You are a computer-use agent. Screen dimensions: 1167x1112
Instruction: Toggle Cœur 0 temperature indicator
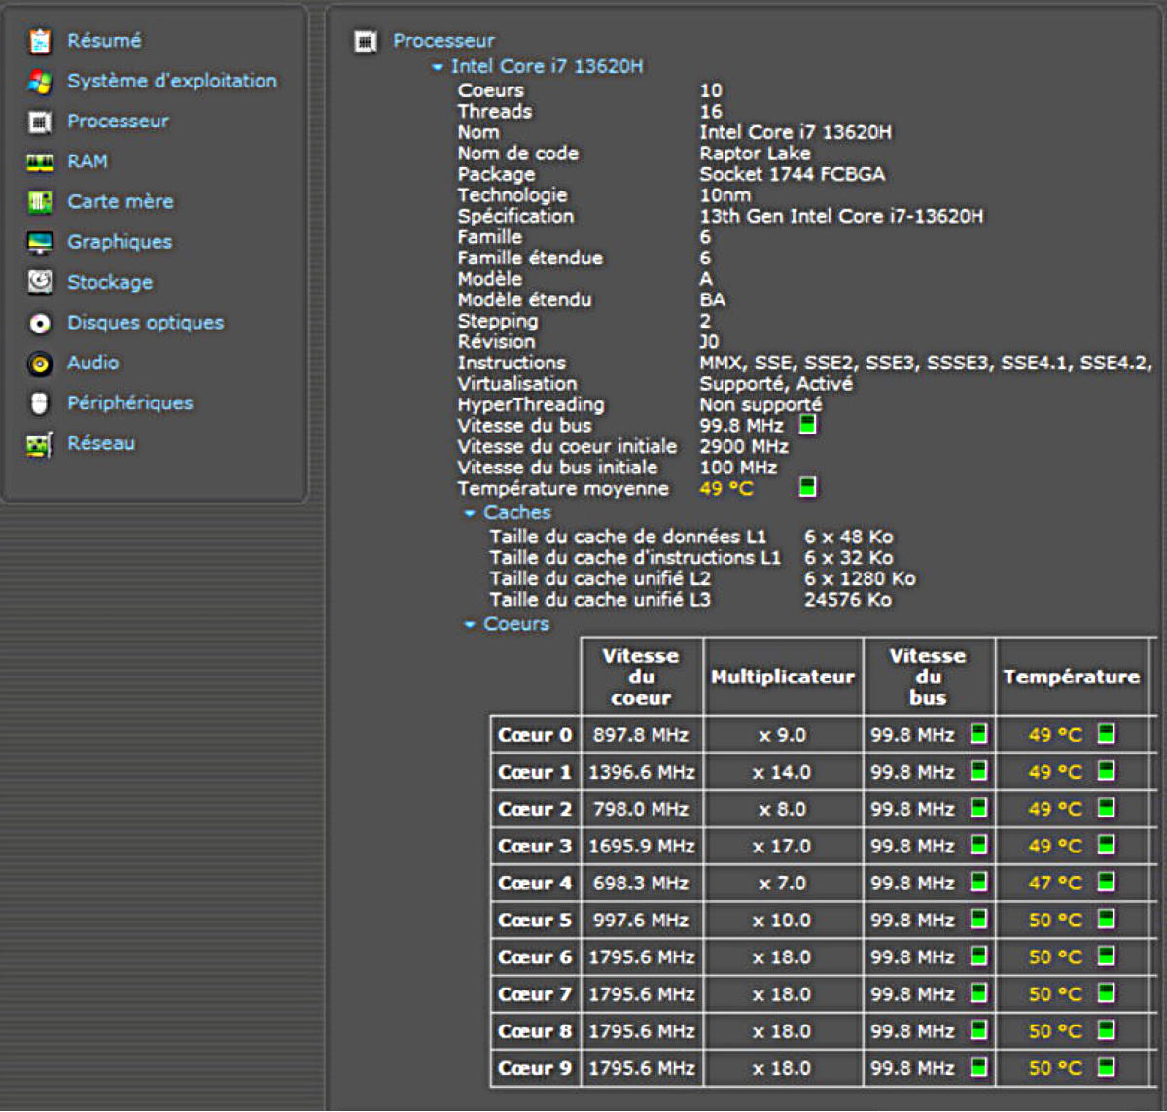tap(1106, 734)
